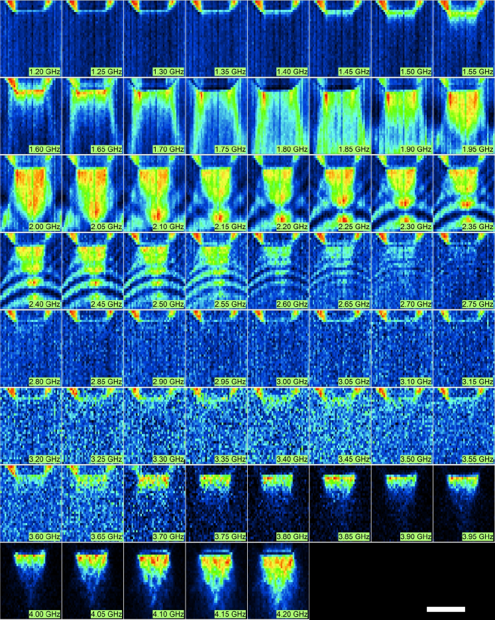This screenshot has height=620, width=495.
Task: Click the 4.20 GHz intensity map panel
Action: click(278, 580)
